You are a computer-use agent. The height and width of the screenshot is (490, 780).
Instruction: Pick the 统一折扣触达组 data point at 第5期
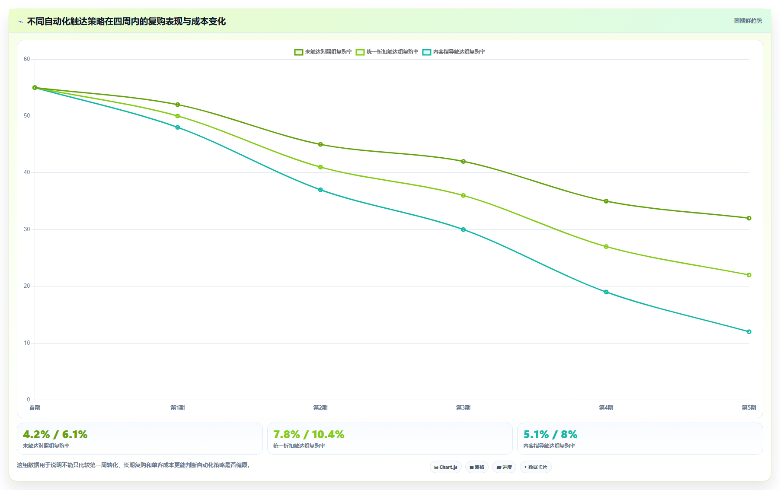(749, 275)
